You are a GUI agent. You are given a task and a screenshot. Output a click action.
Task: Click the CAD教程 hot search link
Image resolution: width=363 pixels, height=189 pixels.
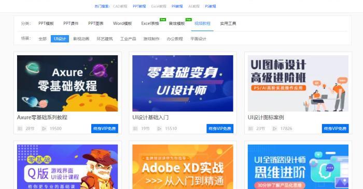click(x=120, y=6)
